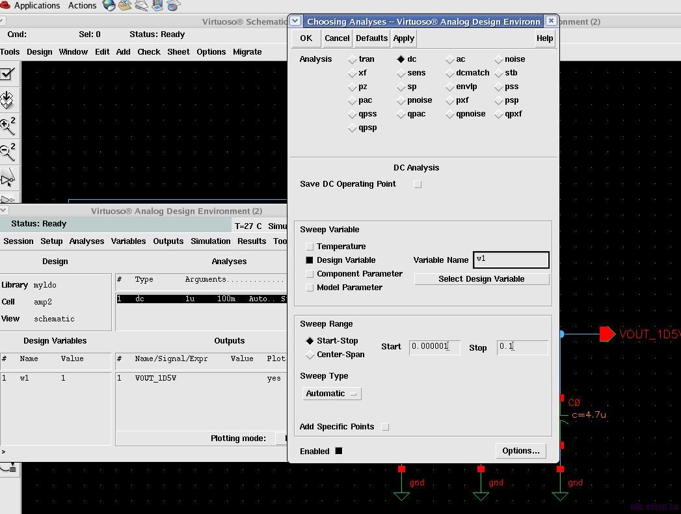Select the stb analysis option
This screenshot has width=681, height=514.
pyautogui.click(x=498, y=73)
